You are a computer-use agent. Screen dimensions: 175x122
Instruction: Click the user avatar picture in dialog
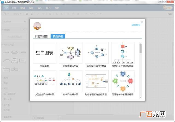tap(37, 26)
